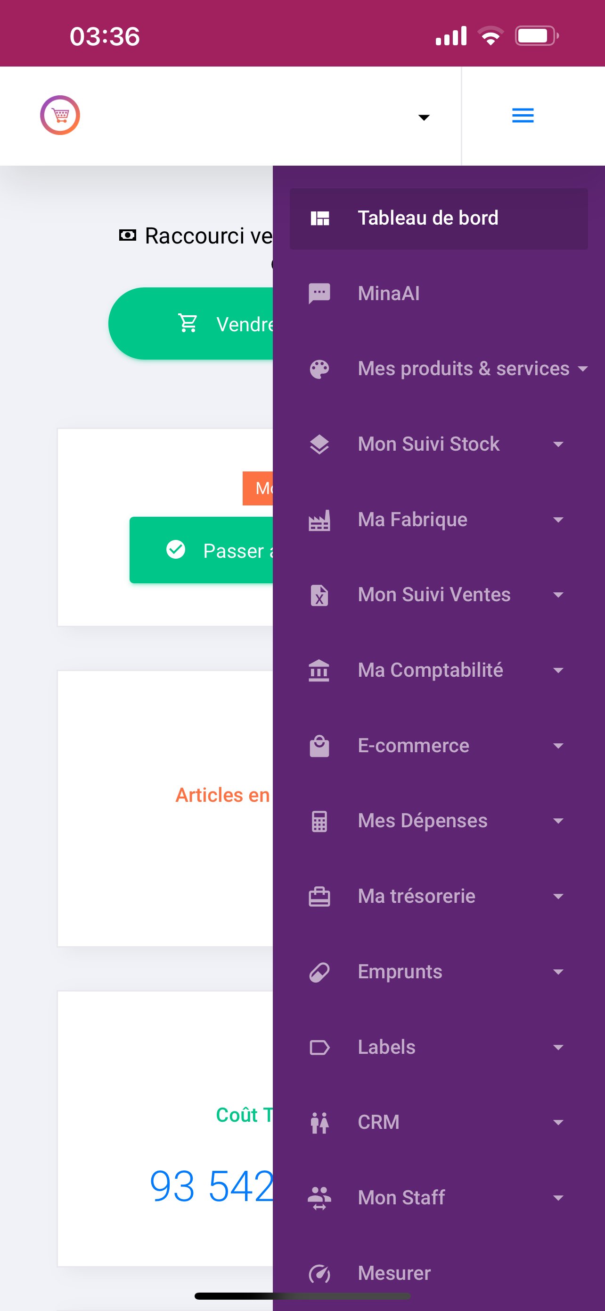The width and height of the screenshot is (605, 1311).
Task: Select Tableau de bord menu item
Action: coord(438,218)
